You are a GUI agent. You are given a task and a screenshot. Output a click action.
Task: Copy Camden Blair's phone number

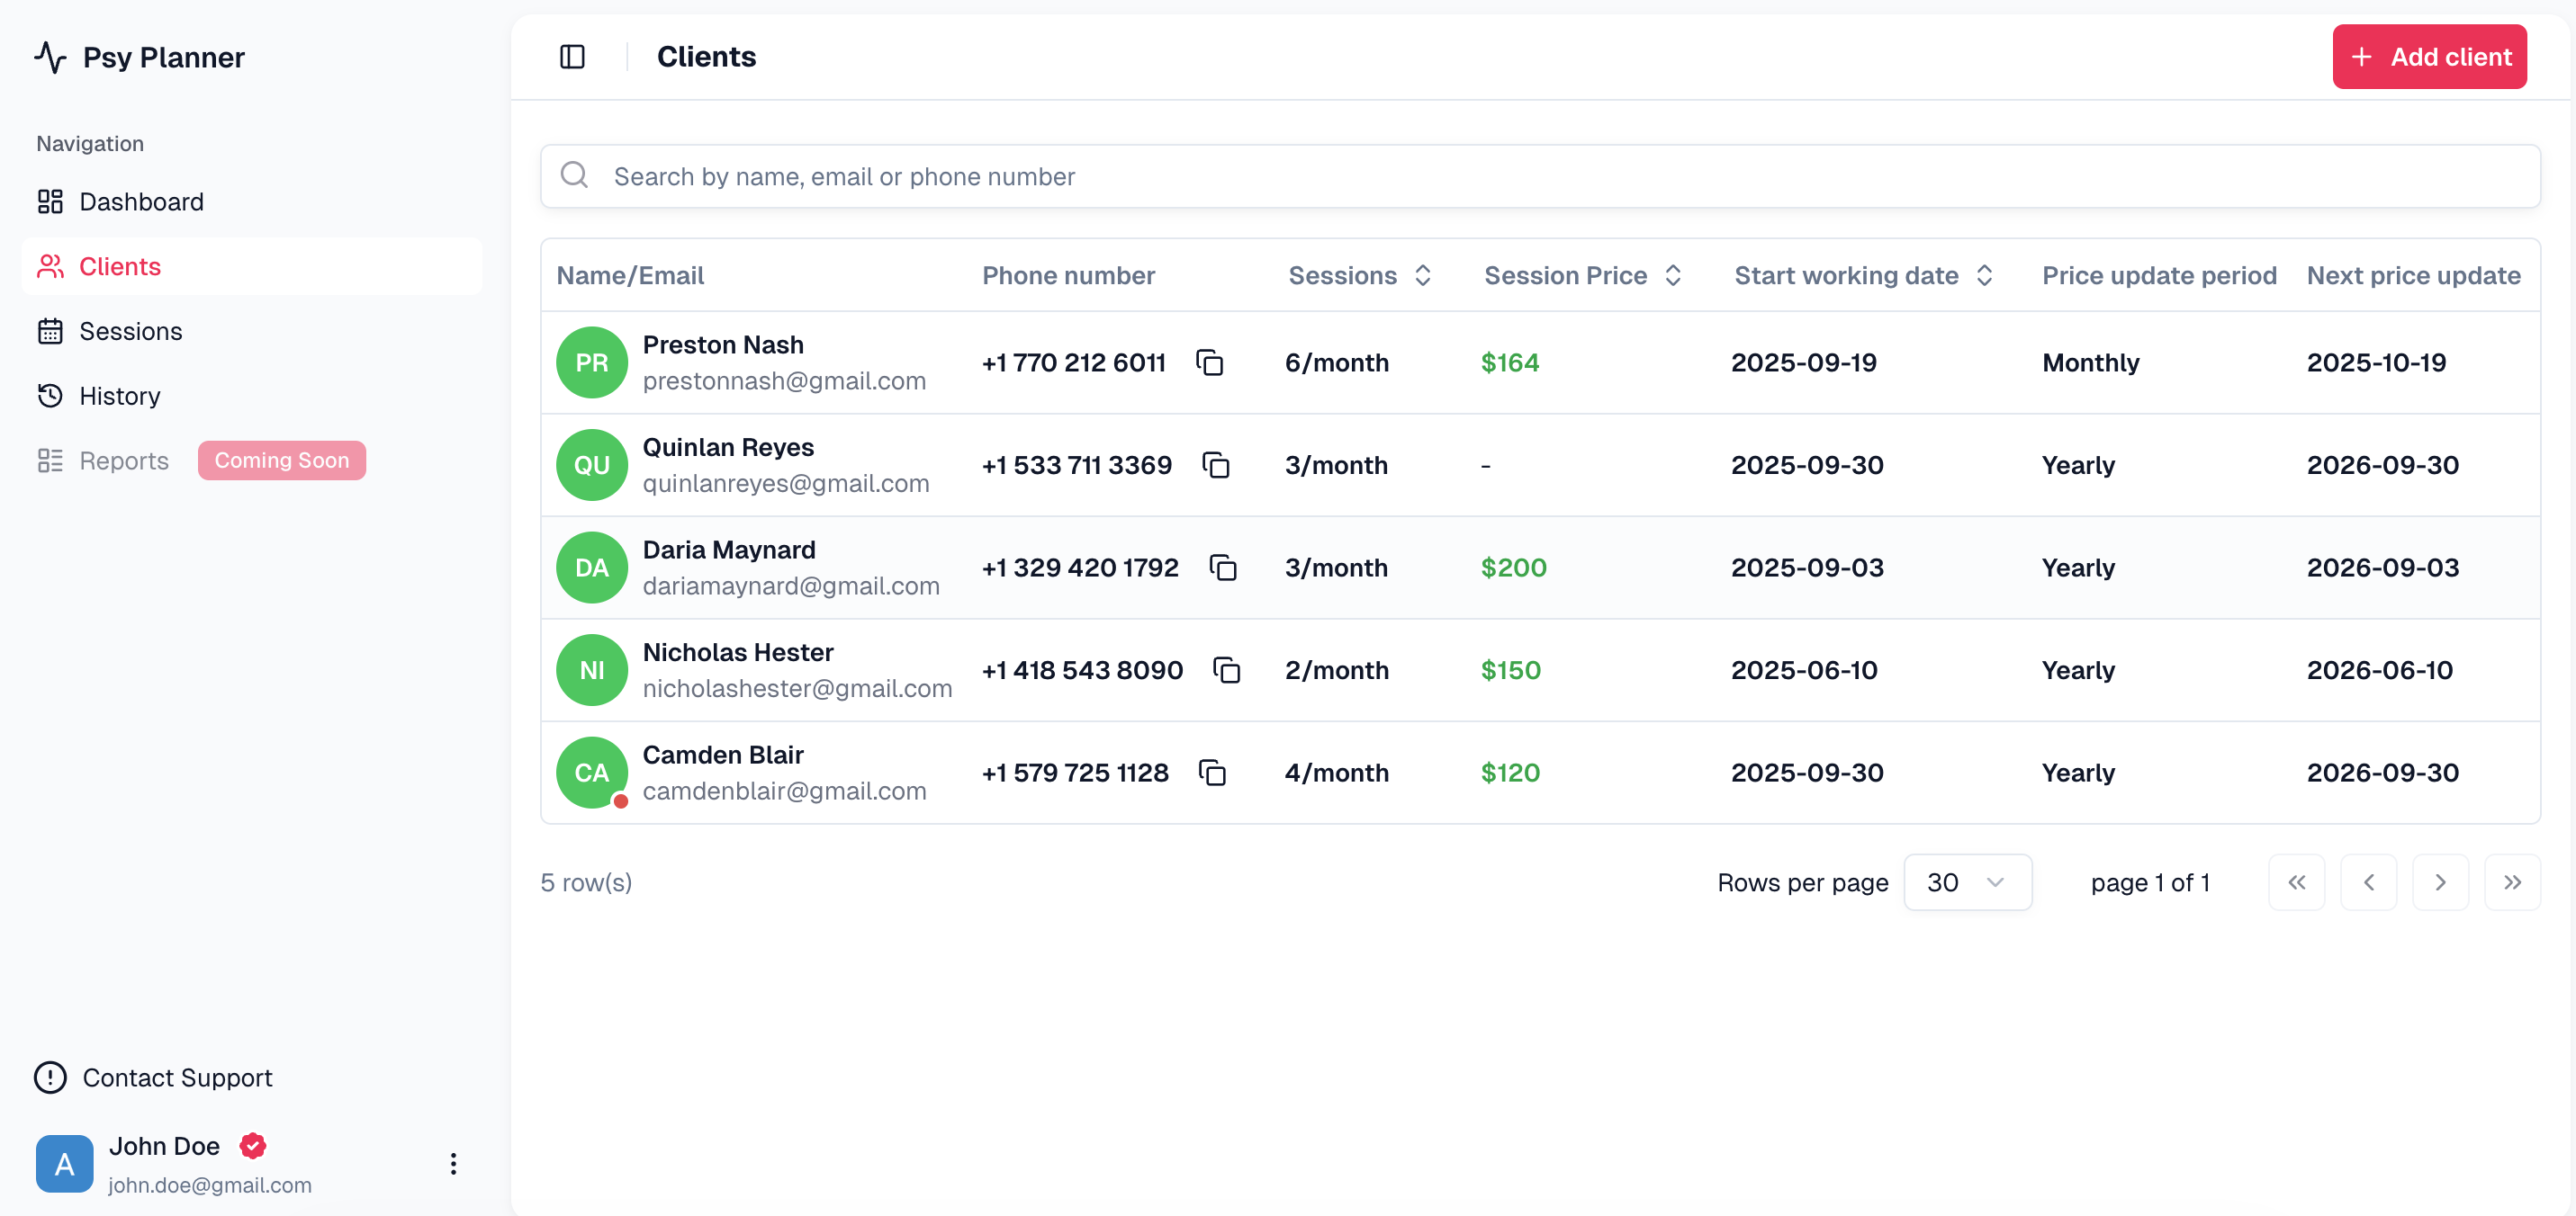point(1212,773)
